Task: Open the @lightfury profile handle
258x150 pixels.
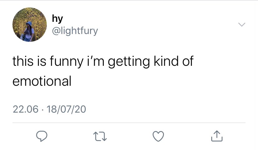Action: point(75,31)
